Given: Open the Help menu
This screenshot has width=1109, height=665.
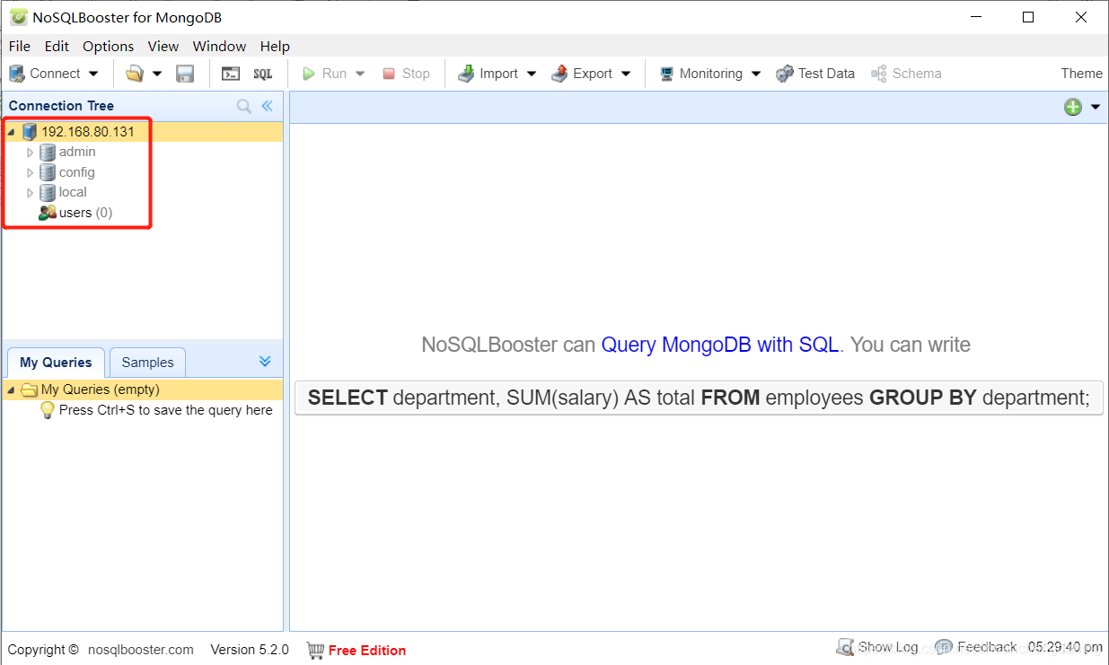Looking at the screenshot, I should click(275, 46).
